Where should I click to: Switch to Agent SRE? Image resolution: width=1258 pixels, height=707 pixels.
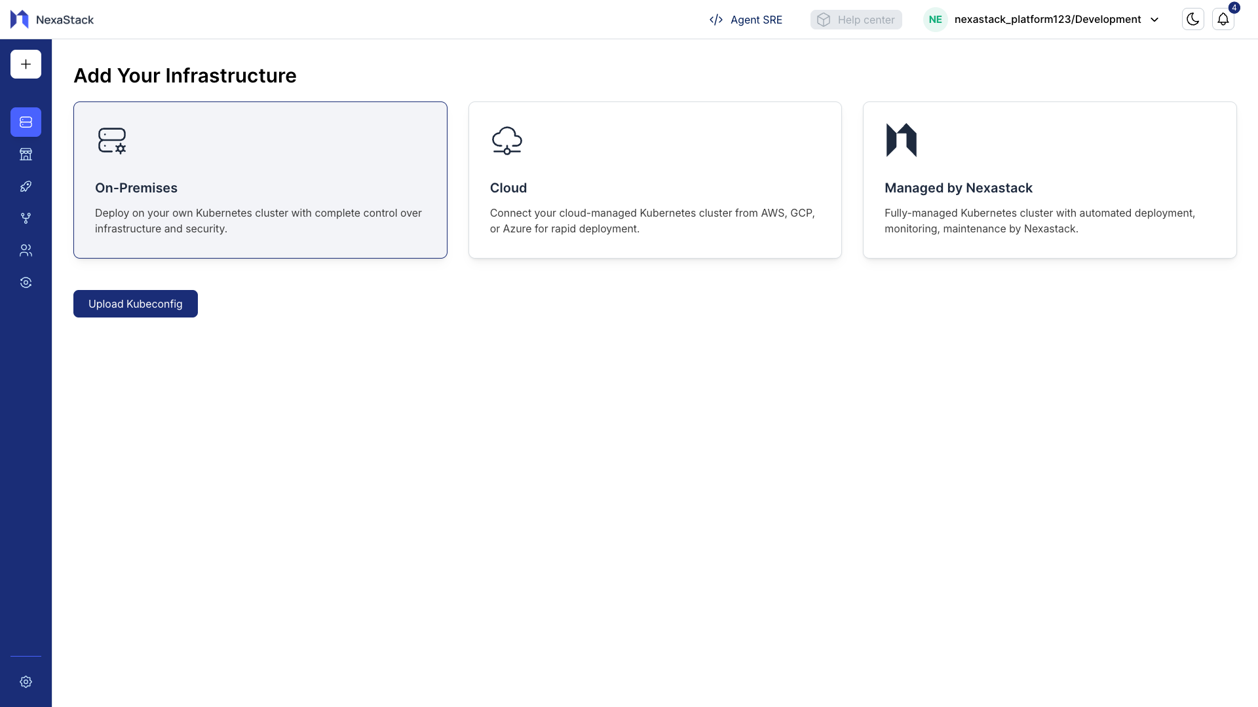(x=745, y=20)
